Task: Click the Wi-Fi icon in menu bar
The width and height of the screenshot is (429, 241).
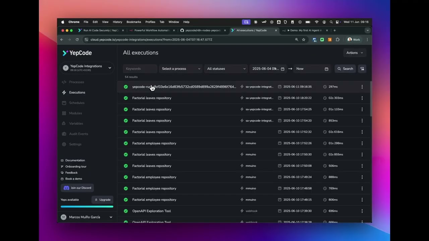Action: pos(316,22)
